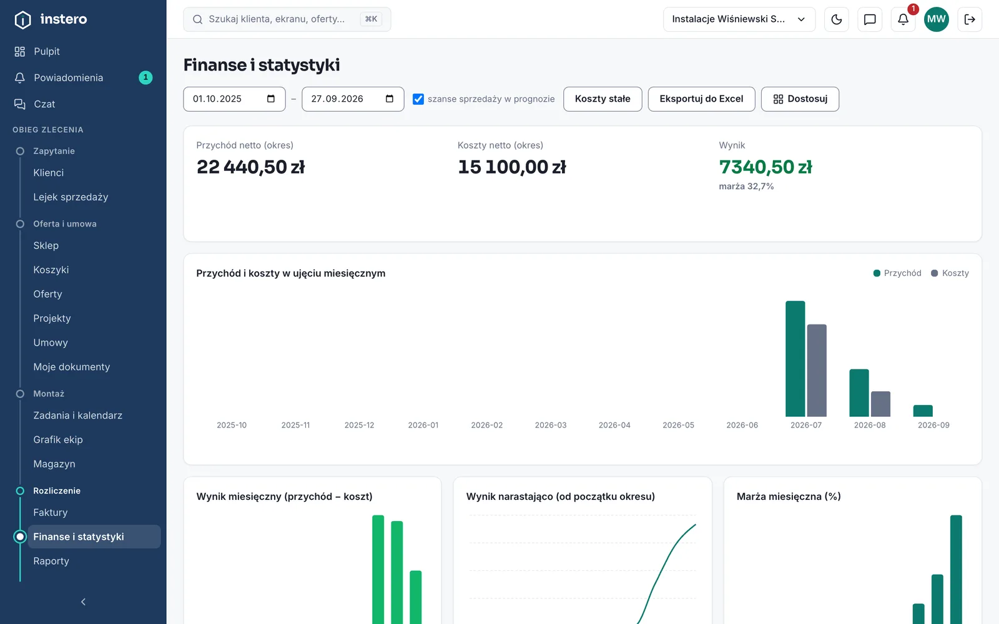Viewport: 999px width, 624px height.
Task: Click the 2026-07 Przychód bar
Action: tap(795, 359)
